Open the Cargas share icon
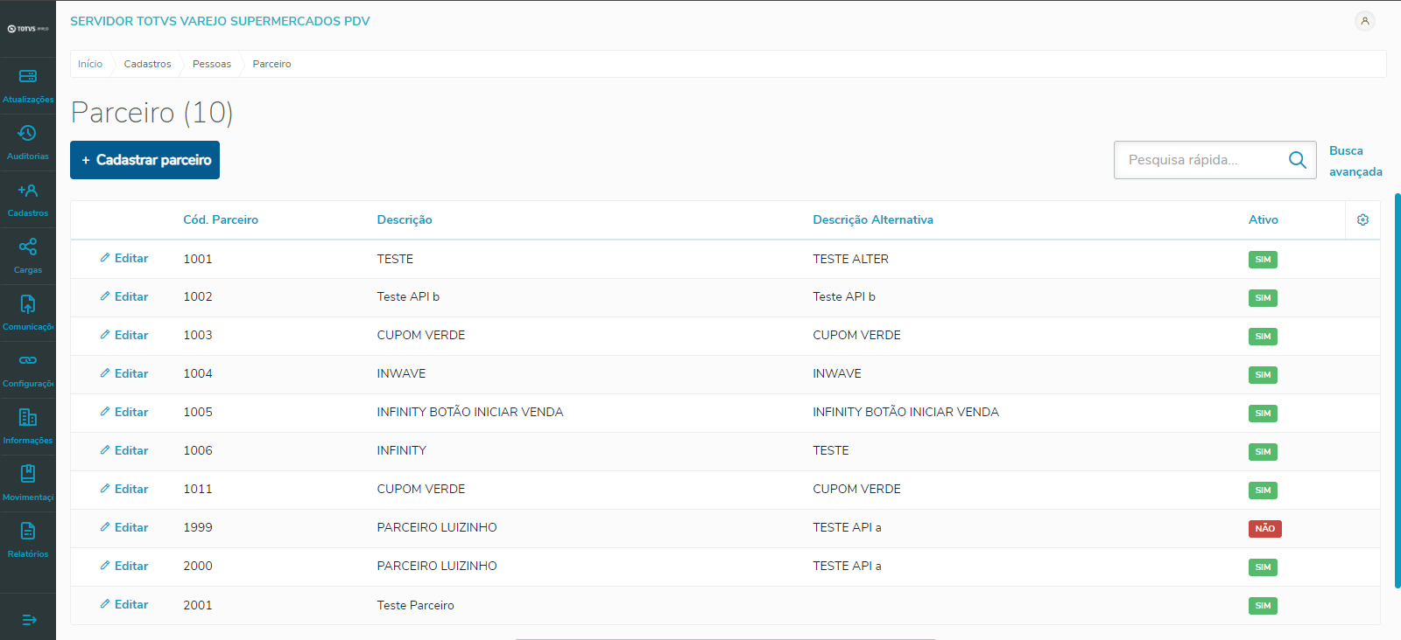This screenshot has width=1401, height=640. click(x=27, y=247)
